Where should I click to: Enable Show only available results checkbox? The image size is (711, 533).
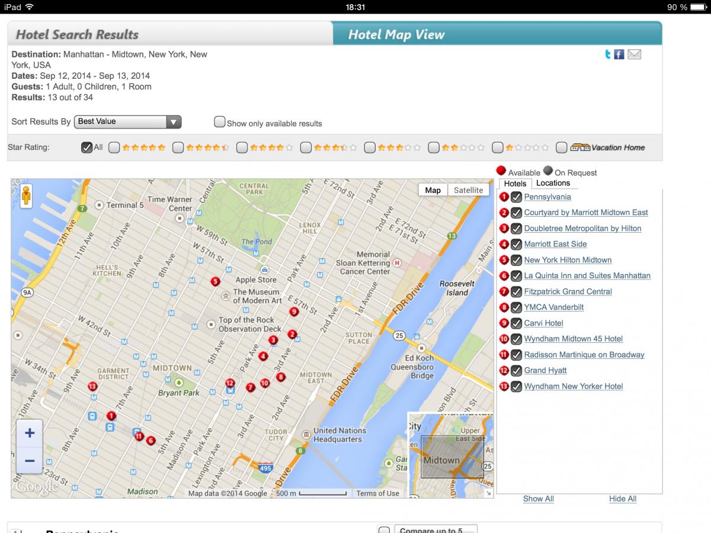pos(220,122)
